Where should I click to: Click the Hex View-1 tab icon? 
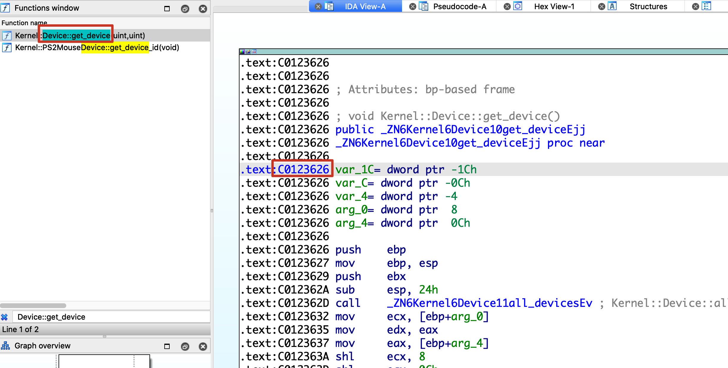pyautogui.click(x=518, y=6)
